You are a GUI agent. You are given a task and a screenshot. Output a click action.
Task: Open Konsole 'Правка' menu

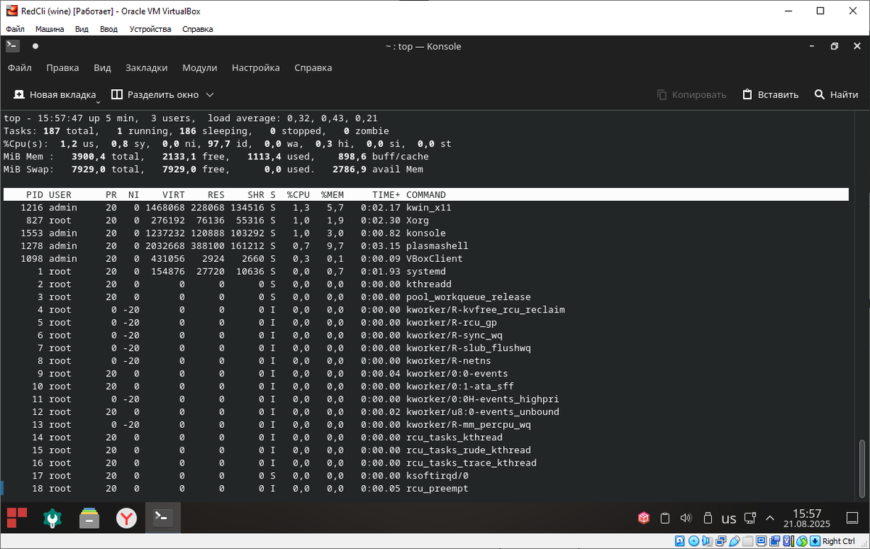tap(62, 67)
